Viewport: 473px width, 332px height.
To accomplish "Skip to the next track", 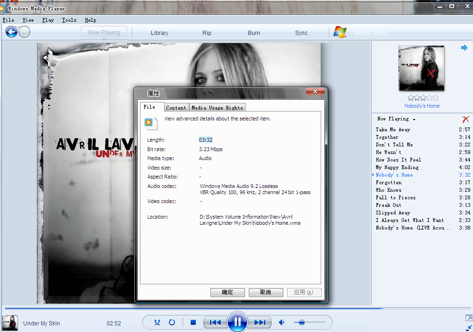I will [260, 323].
